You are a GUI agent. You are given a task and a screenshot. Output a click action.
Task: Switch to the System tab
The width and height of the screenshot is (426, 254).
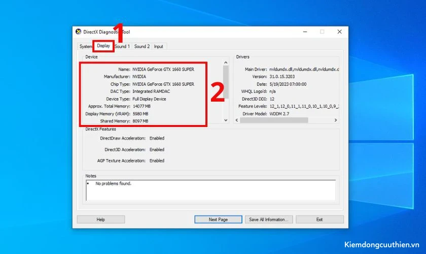[85, 47]
